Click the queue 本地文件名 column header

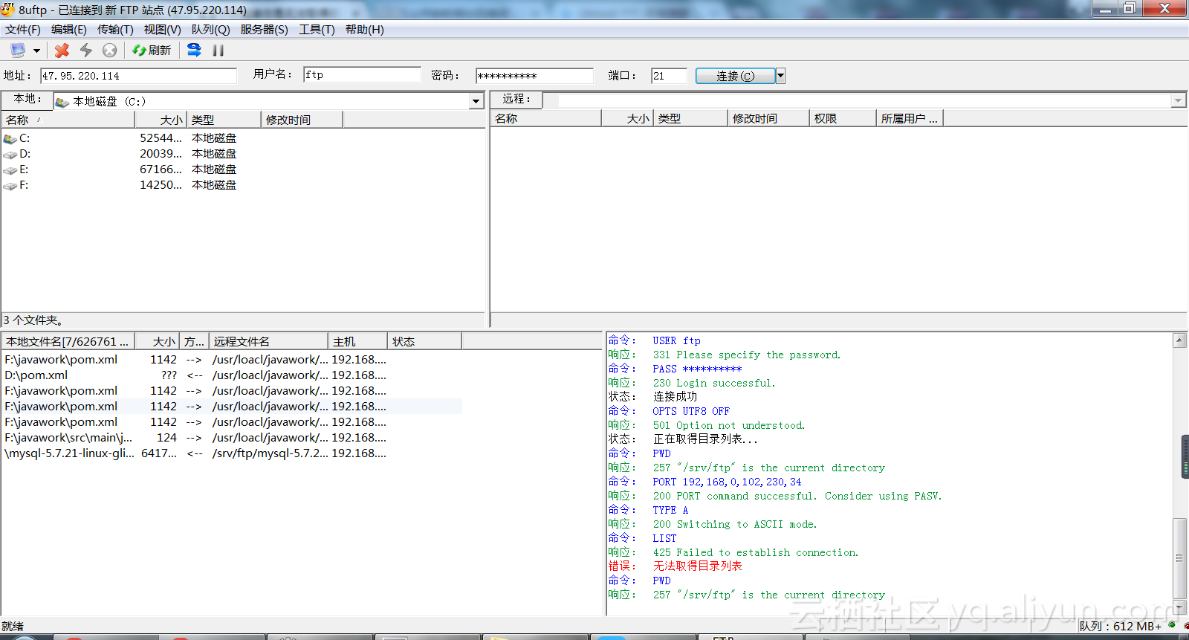68,341
